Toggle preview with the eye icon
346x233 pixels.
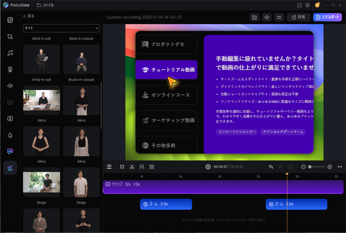267,17
